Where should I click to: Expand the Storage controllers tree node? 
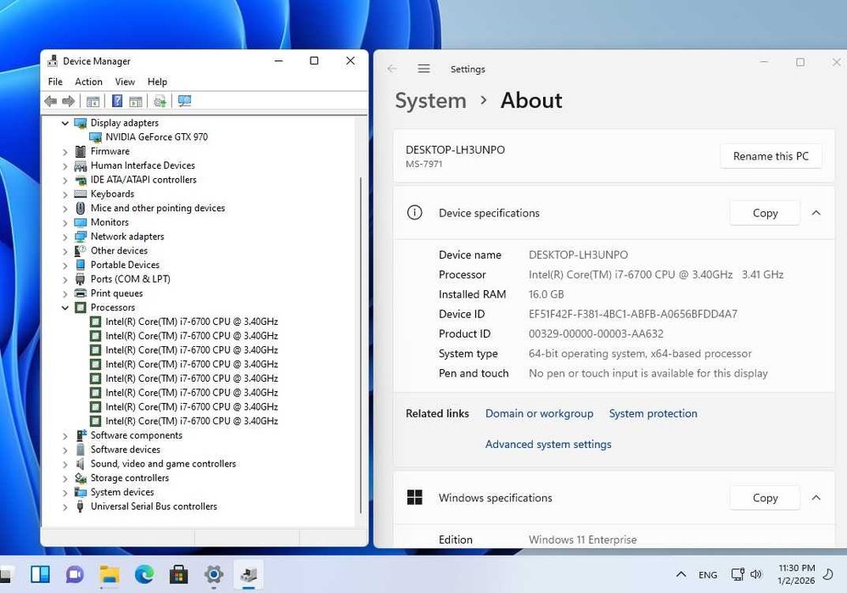click(65, 478)
